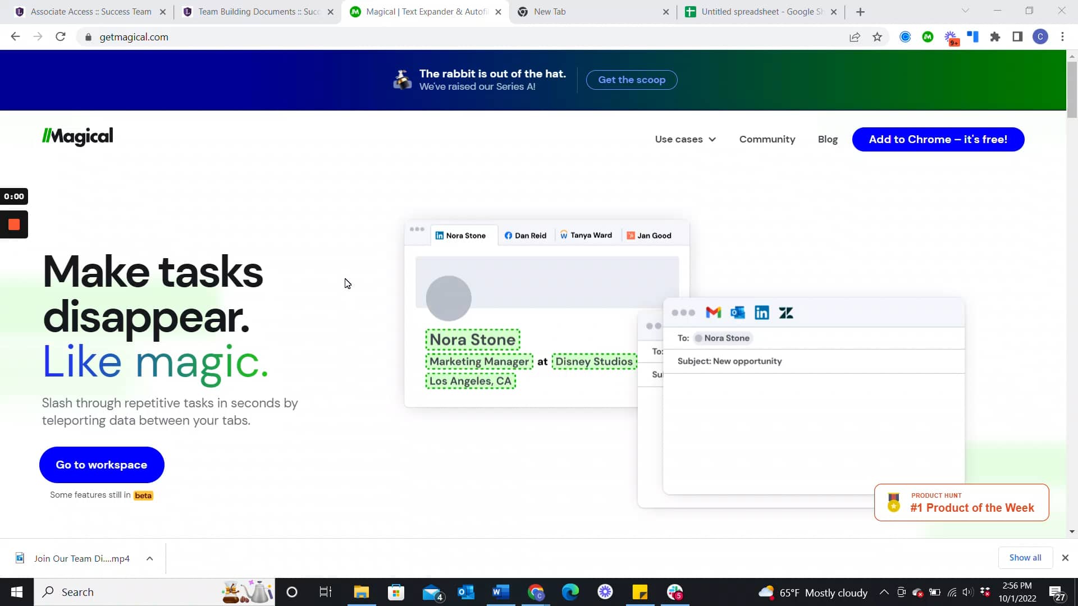Image resolution: width=1078 pixels, height=606 pixels.
Task: Open the Magical extension icon in toolbar
Action: pyautogui.click(x=928, y=36)
